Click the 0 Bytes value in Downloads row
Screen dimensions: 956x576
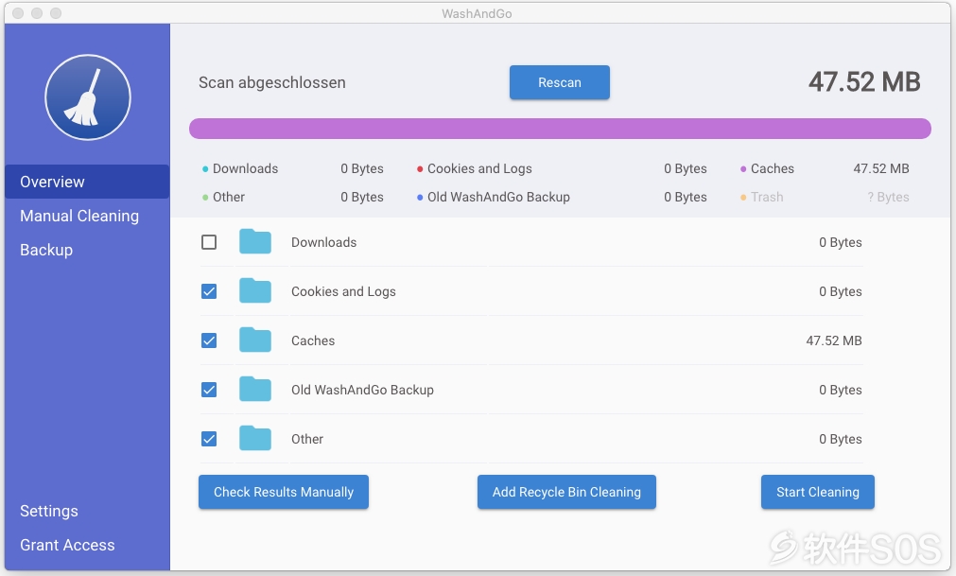(840, 242)
